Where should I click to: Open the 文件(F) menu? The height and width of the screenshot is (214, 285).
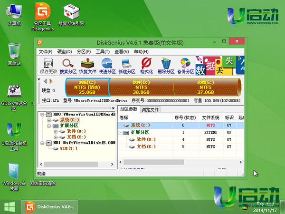(x=46, y=52)
